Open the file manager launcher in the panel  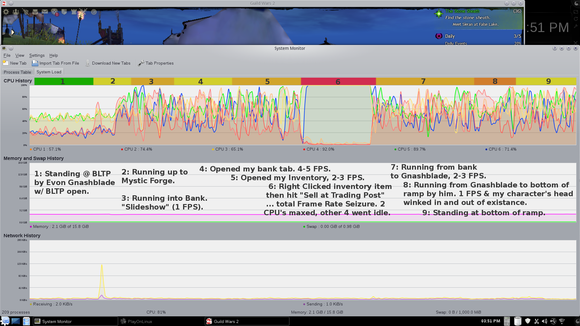27,321
